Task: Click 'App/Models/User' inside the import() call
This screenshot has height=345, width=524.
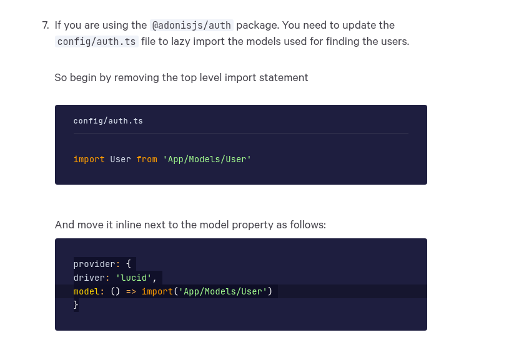Action: [x=222, y=291]
